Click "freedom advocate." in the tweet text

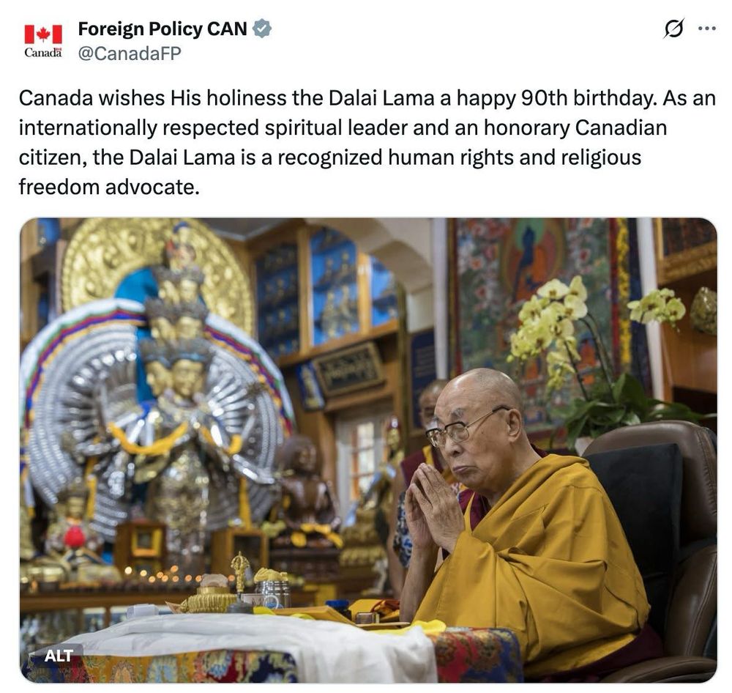tap(109, 187)
